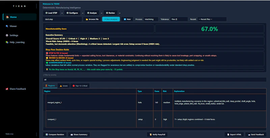Click the folder icon on Browse File
The width and height of the screenshot is (270, 138).
(87, 19)
